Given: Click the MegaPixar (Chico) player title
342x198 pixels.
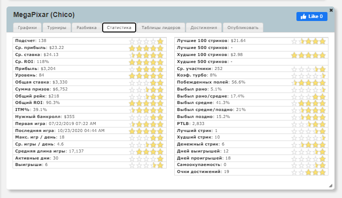Looking at the screenshot, I should click(44, 14).
